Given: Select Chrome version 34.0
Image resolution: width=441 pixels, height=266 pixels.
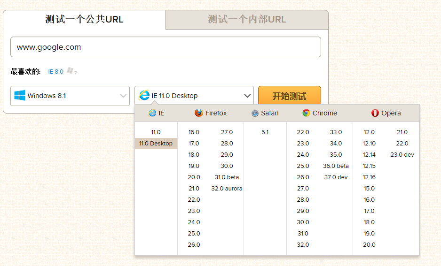Looking at the screenshot, I should [x=336, y=144].
